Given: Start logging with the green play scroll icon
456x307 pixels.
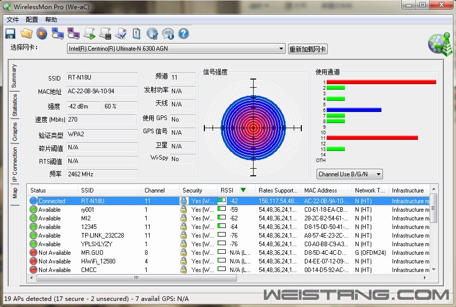Looking at the screenshot, I should (89, 34).
